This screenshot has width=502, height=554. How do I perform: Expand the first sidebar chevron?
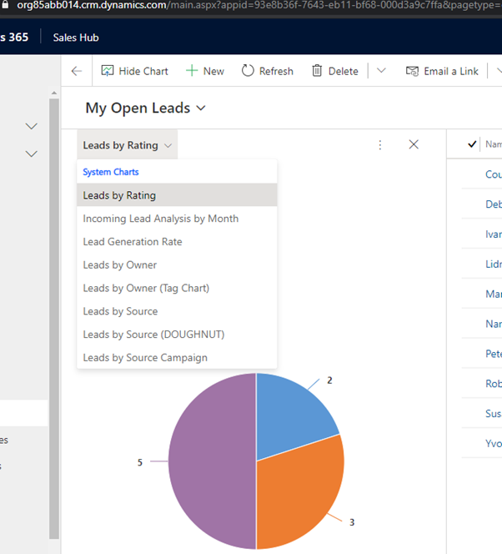[x=32, y=126]
